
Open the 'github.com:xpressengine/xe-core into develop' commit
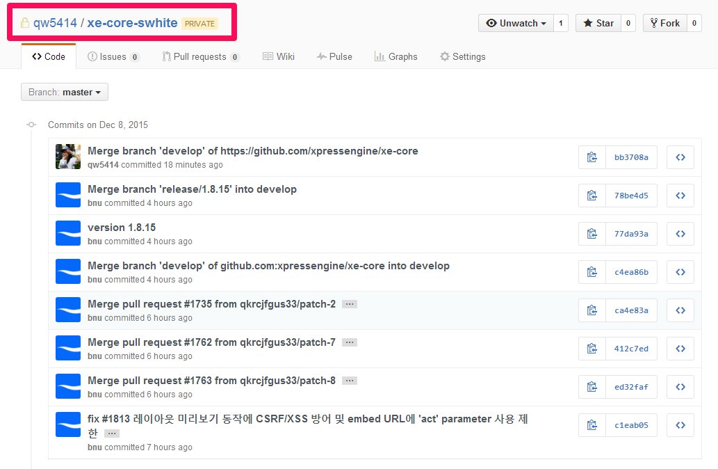click(269, 266)
